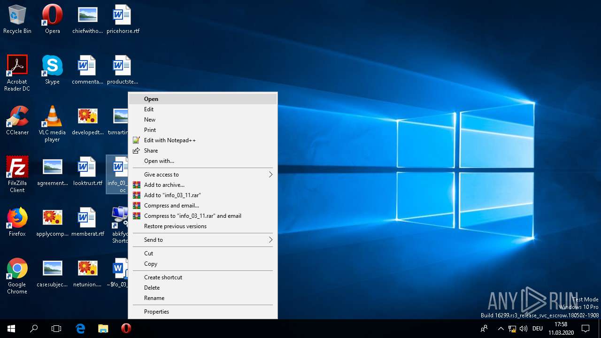Select Compress and email... entry
The height and width of the screenshot is (338, 601).
[x=203, y=206]
